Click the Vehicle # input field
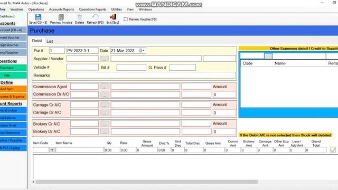 coord(82,67)
